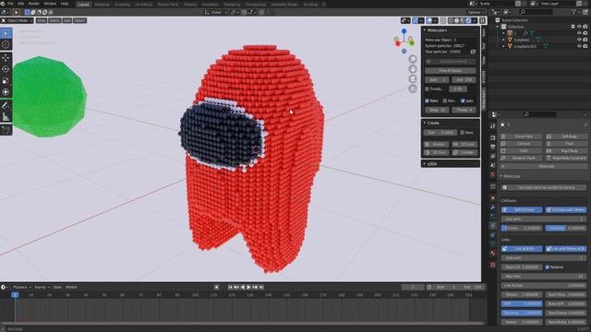The width and height of the screenshot is (591, 332).
Task: Click the Soft Body physics button
Action: [566, 136]
